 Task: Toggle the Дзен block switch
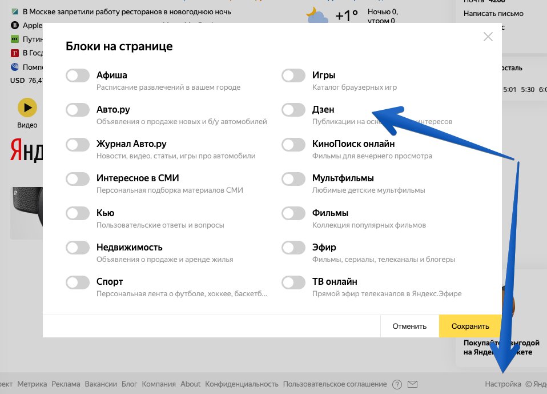[293, 110]
